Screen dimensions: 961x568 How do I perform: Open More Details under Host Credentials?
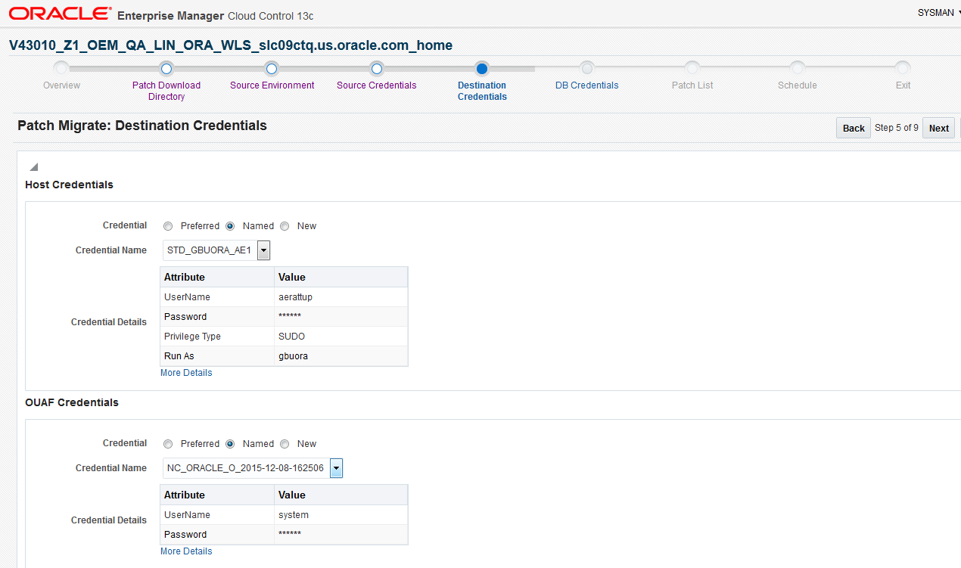(186, 373)
